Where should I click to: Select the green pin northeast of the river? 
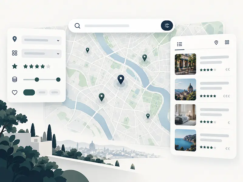(x=145, y=58)
